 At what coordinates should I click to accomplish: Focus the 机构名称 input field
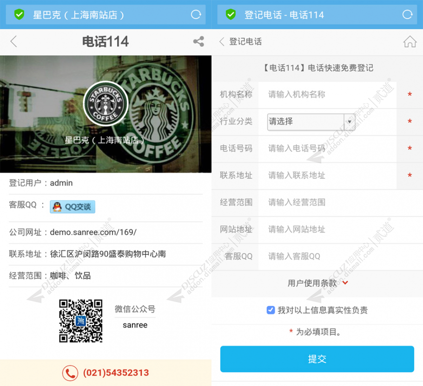pyautogui.click(x=327, y=95)
